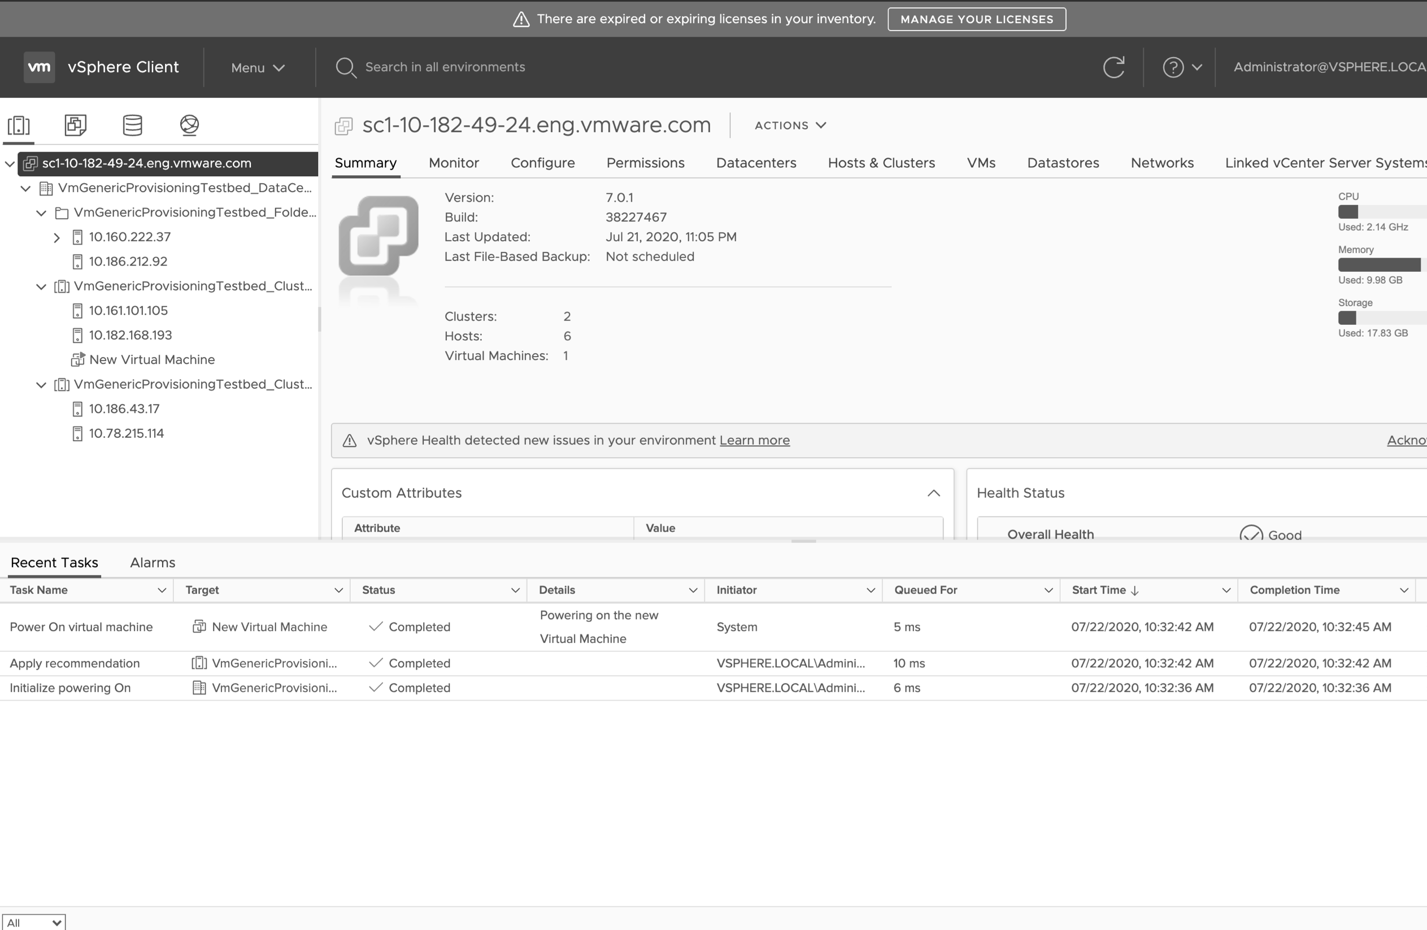Open the Initiator column filter chevron

point(871,590)
